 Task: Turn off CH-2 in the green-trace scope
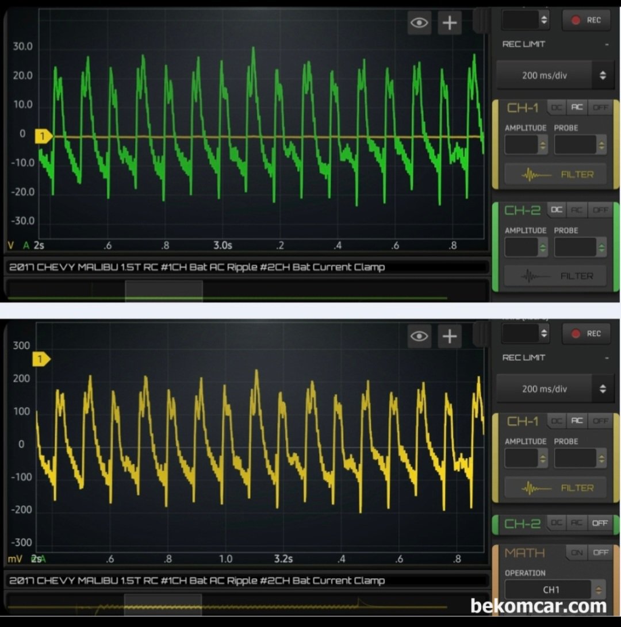tap(600, 210)
